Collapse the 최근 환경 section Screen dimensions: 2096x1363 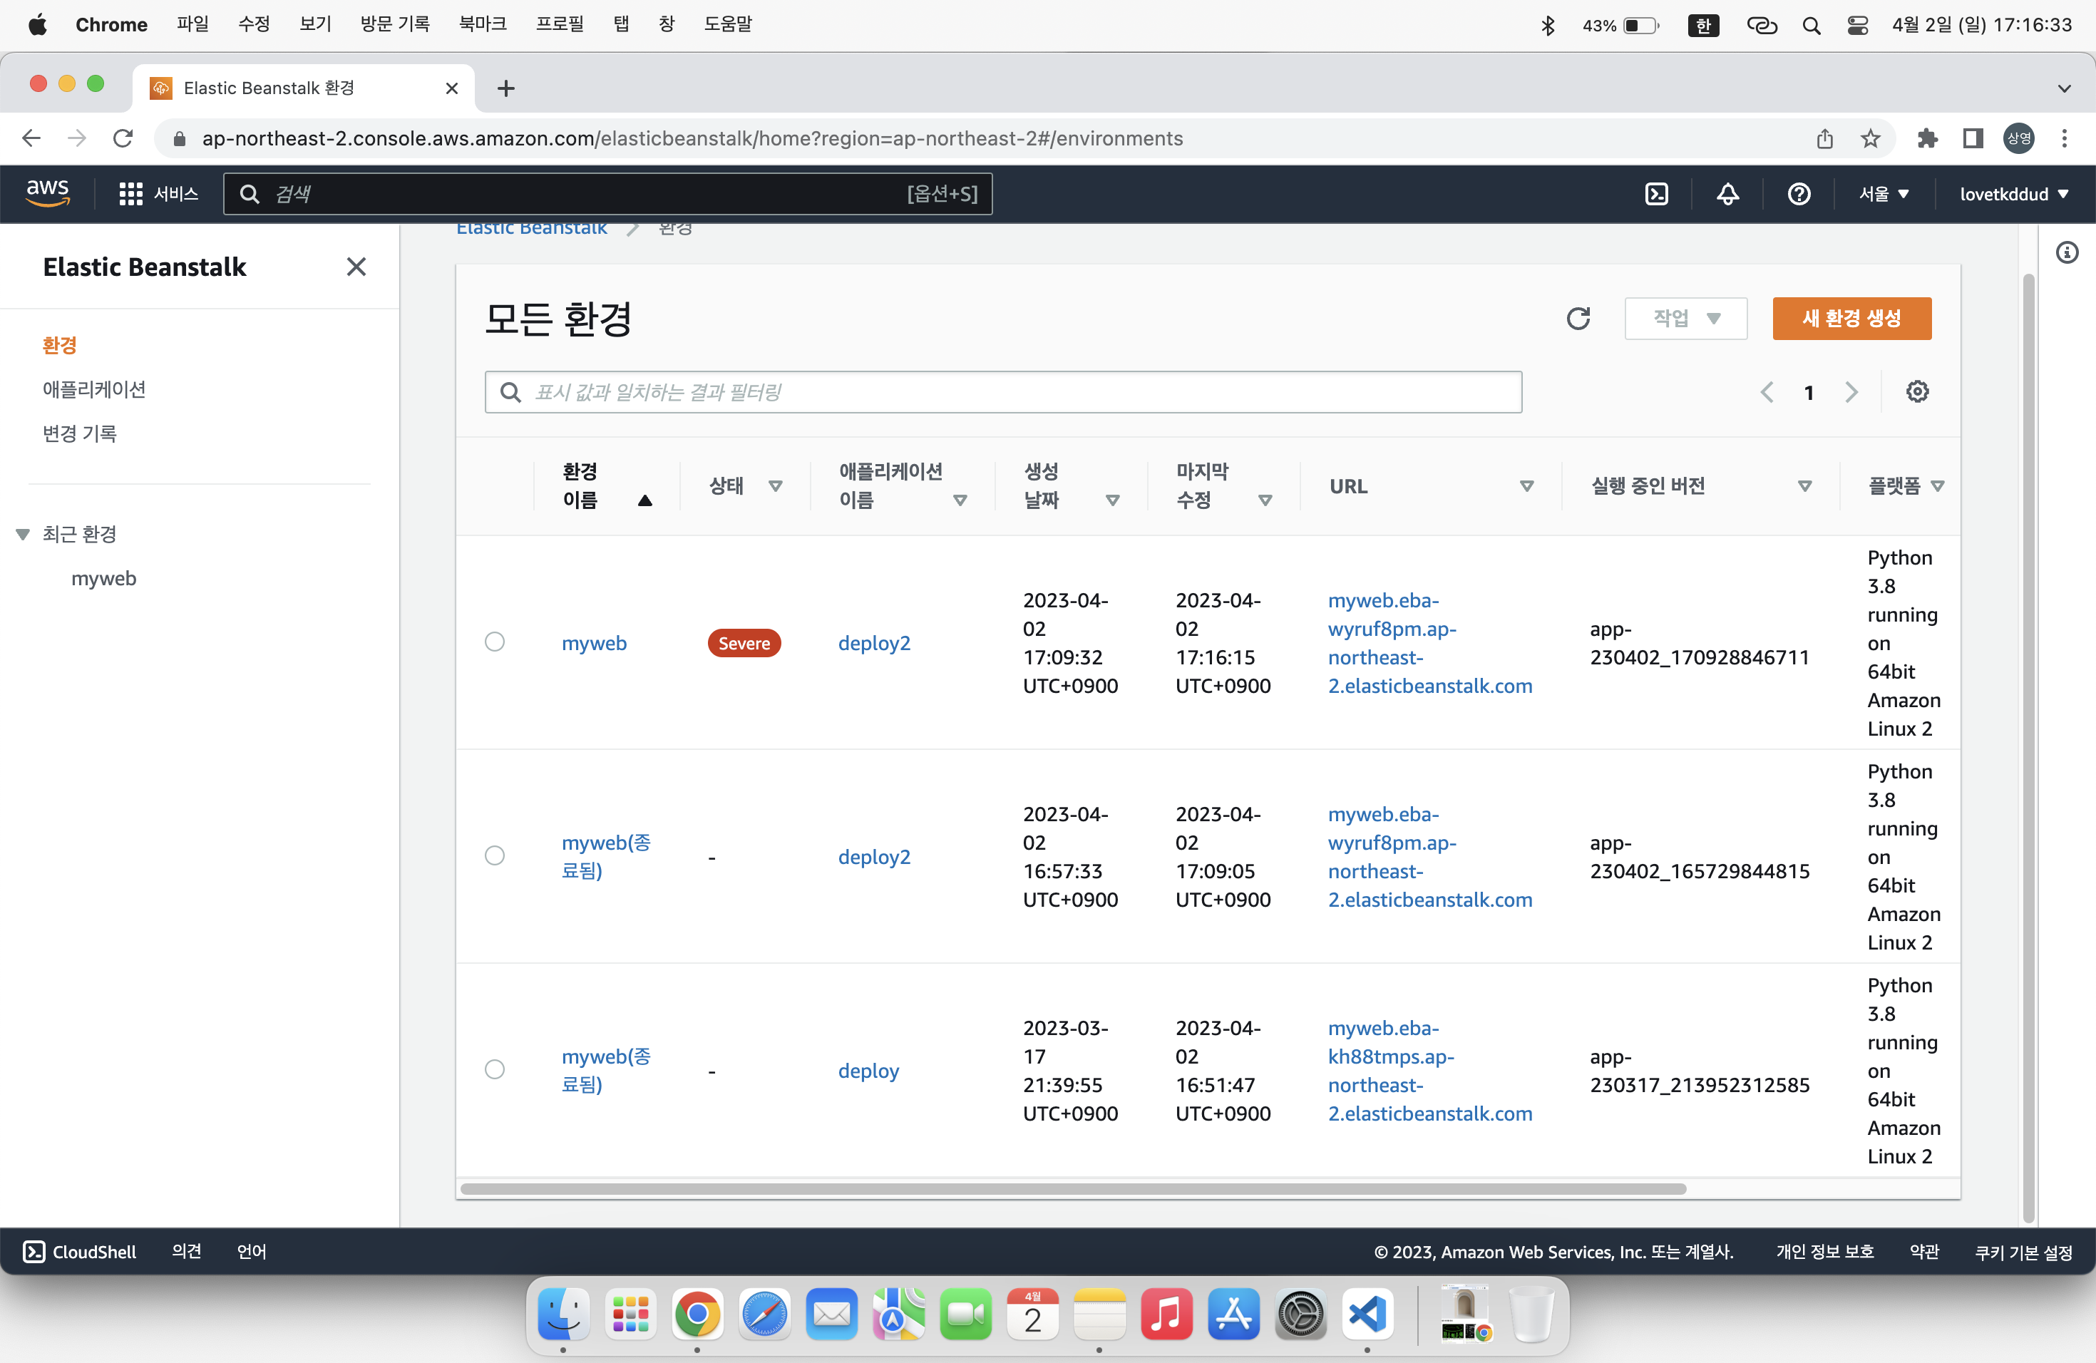(x=23, y=535)
